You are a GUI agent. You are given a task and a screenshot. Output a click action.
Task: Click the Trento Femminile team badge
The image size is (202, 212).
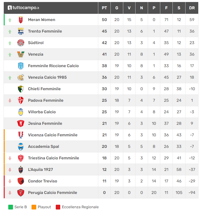(x=21, y=31)
